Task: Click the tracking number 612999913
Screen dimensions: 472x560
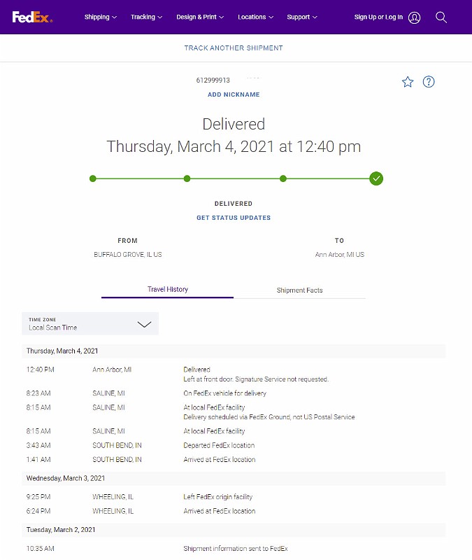Action: [213, 80]
